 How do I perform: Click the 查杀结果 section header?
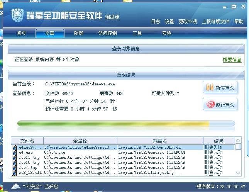click(126, 75)
